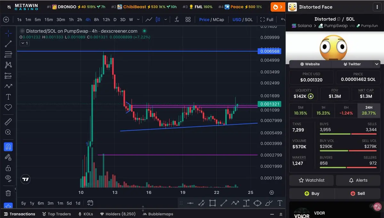The image size is (384, 218).
Task: Add token to Watchlist
Action: pyautogui.click(x=311, y=180)
